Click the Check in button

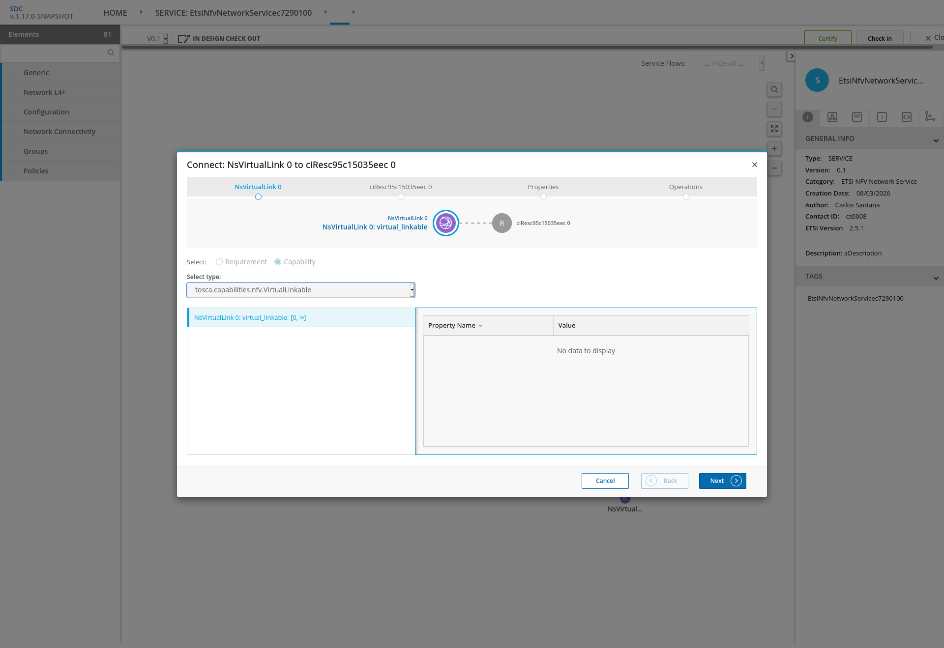880,38
